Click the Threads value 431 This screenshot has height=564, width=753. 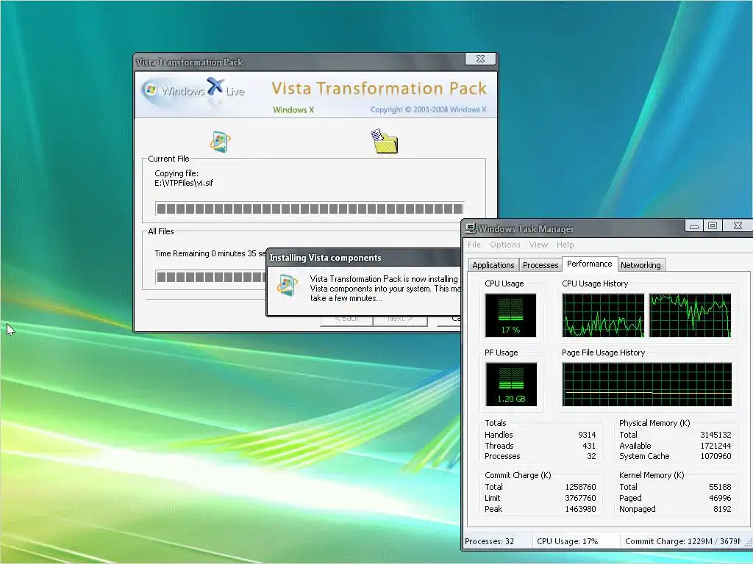pos(589,446)
